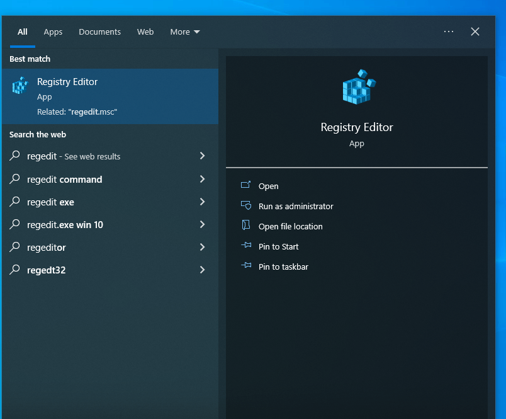Screen dimensions: 506x419
Task: Switch to the Apps tab
Action: click(x=53, y=32)
